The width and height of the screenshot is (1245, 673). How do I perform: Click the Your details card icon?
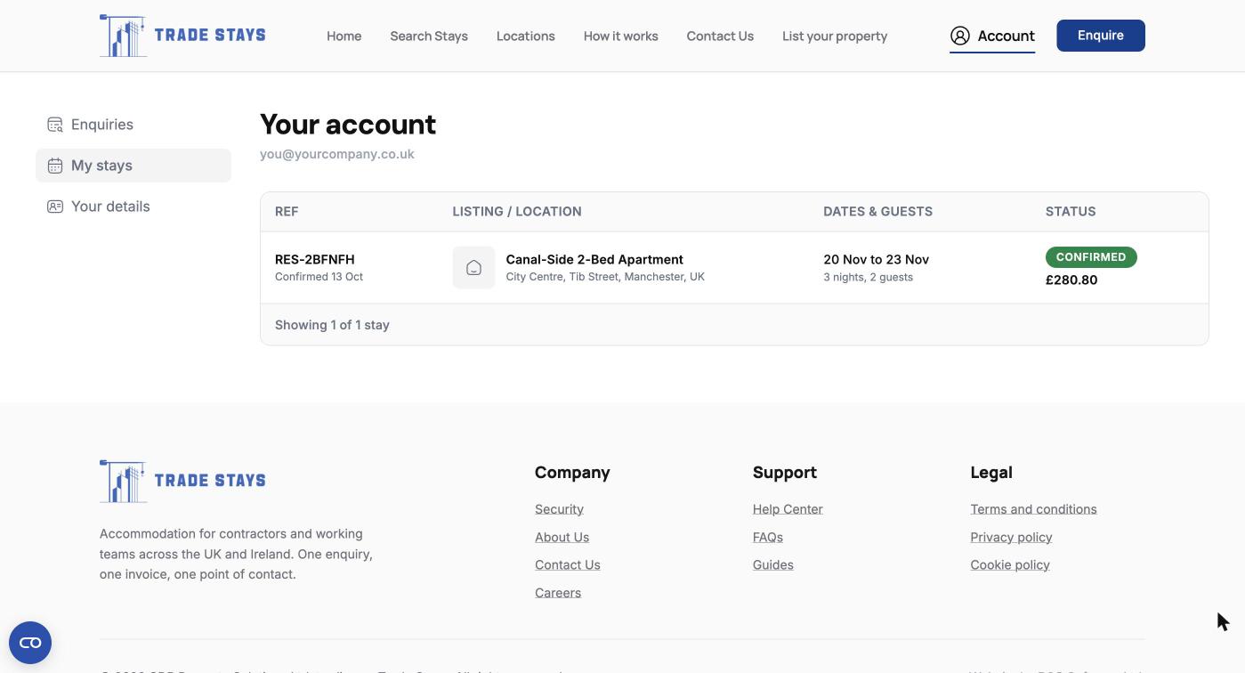coord(55,207)
